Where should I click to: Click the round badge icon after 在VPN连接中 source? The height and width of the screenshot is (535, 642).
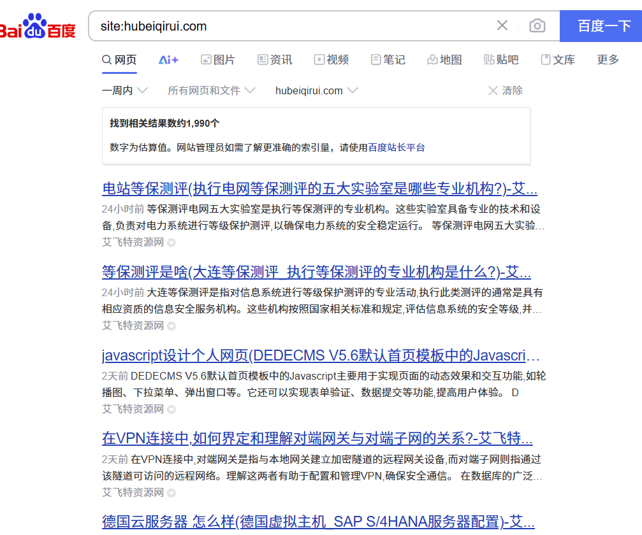coord(171,493)
